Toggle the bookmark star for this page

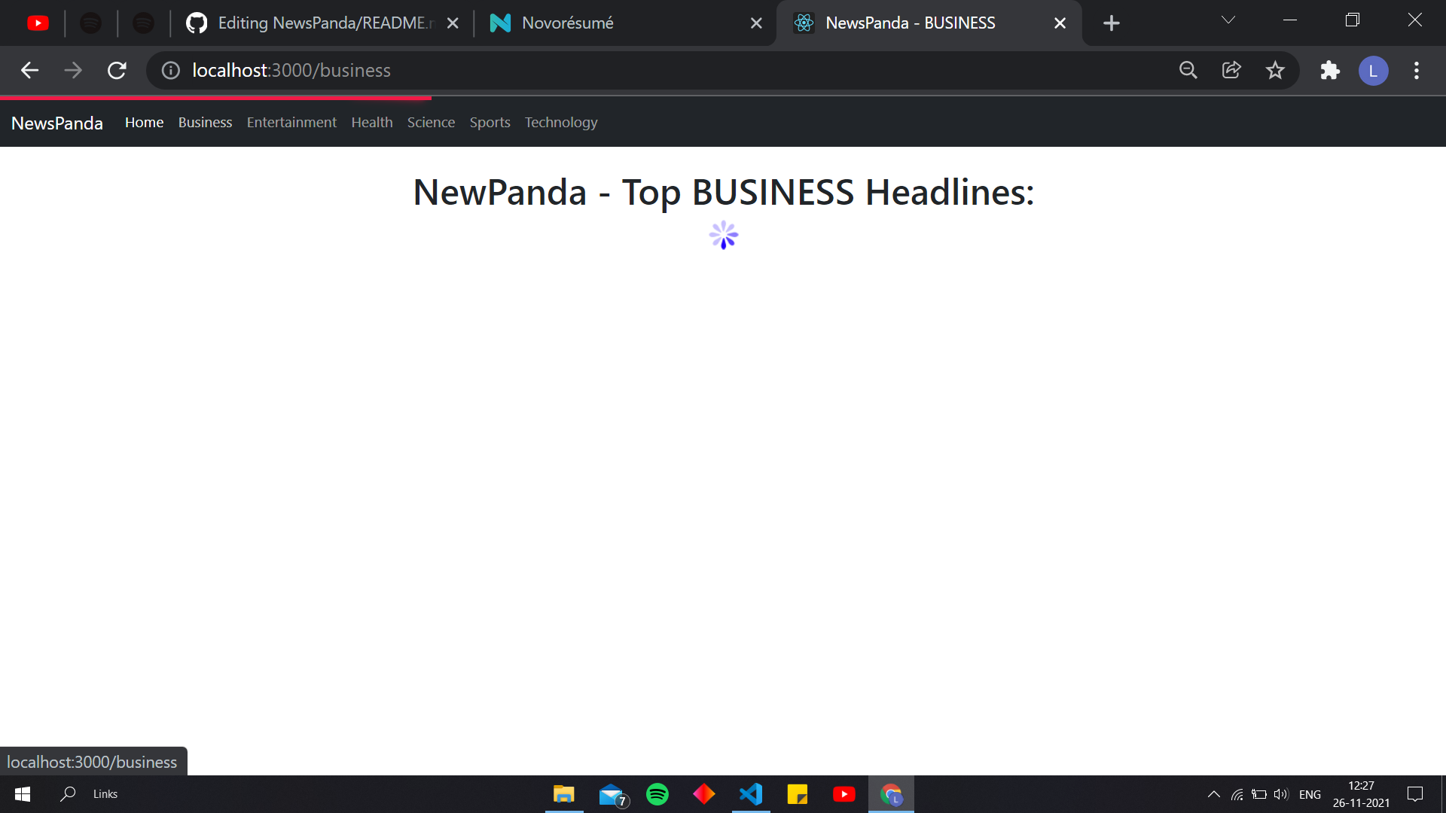[x=1275, y=70]
